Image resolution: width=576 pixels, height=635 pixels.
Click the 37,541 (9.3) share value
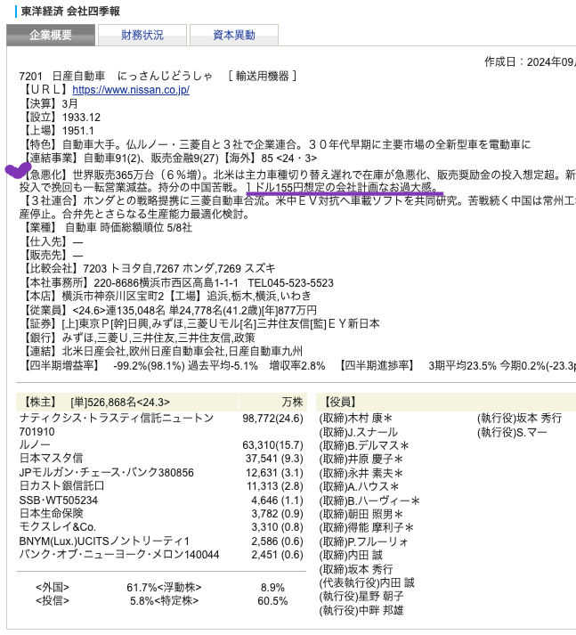click(x=274, y=458)
